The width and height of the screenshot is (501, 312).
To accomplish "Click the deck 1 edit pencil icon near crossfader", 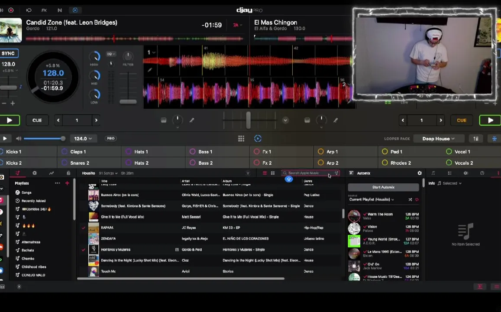I will pos(192,120).
